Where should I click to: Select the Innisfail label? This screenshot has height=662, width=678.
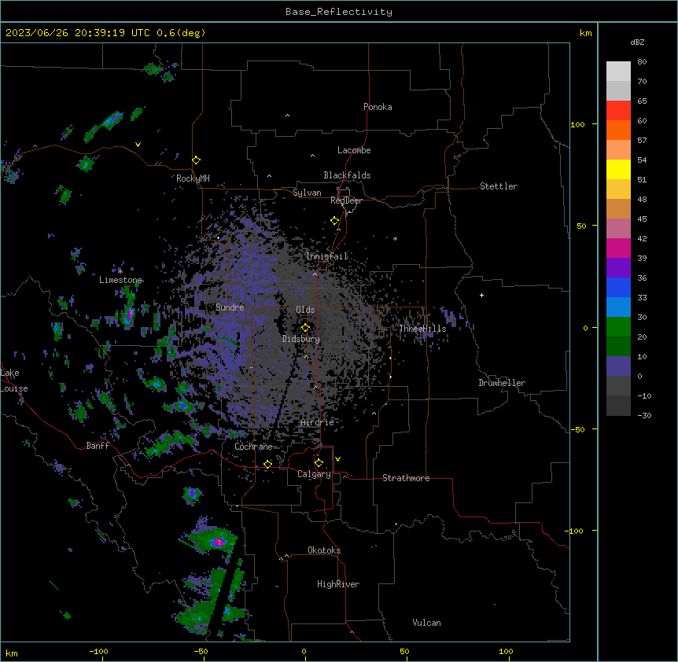[327, 256]
